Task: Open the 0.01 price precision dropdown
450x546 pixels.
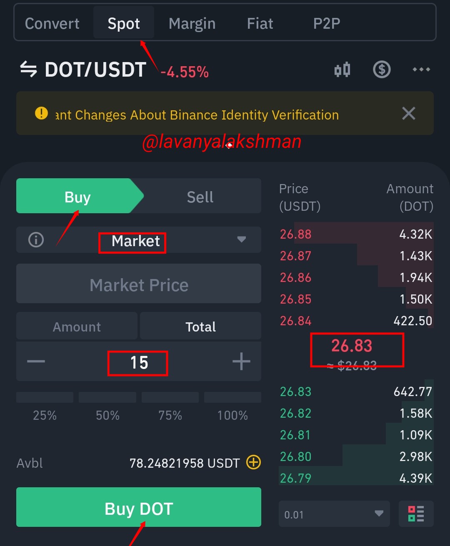Action: 334,514
